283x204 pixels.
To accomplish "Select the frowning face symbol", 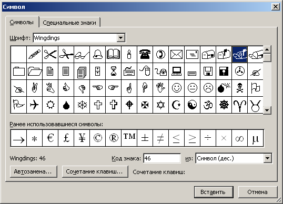I will click(x=208, y=88).
